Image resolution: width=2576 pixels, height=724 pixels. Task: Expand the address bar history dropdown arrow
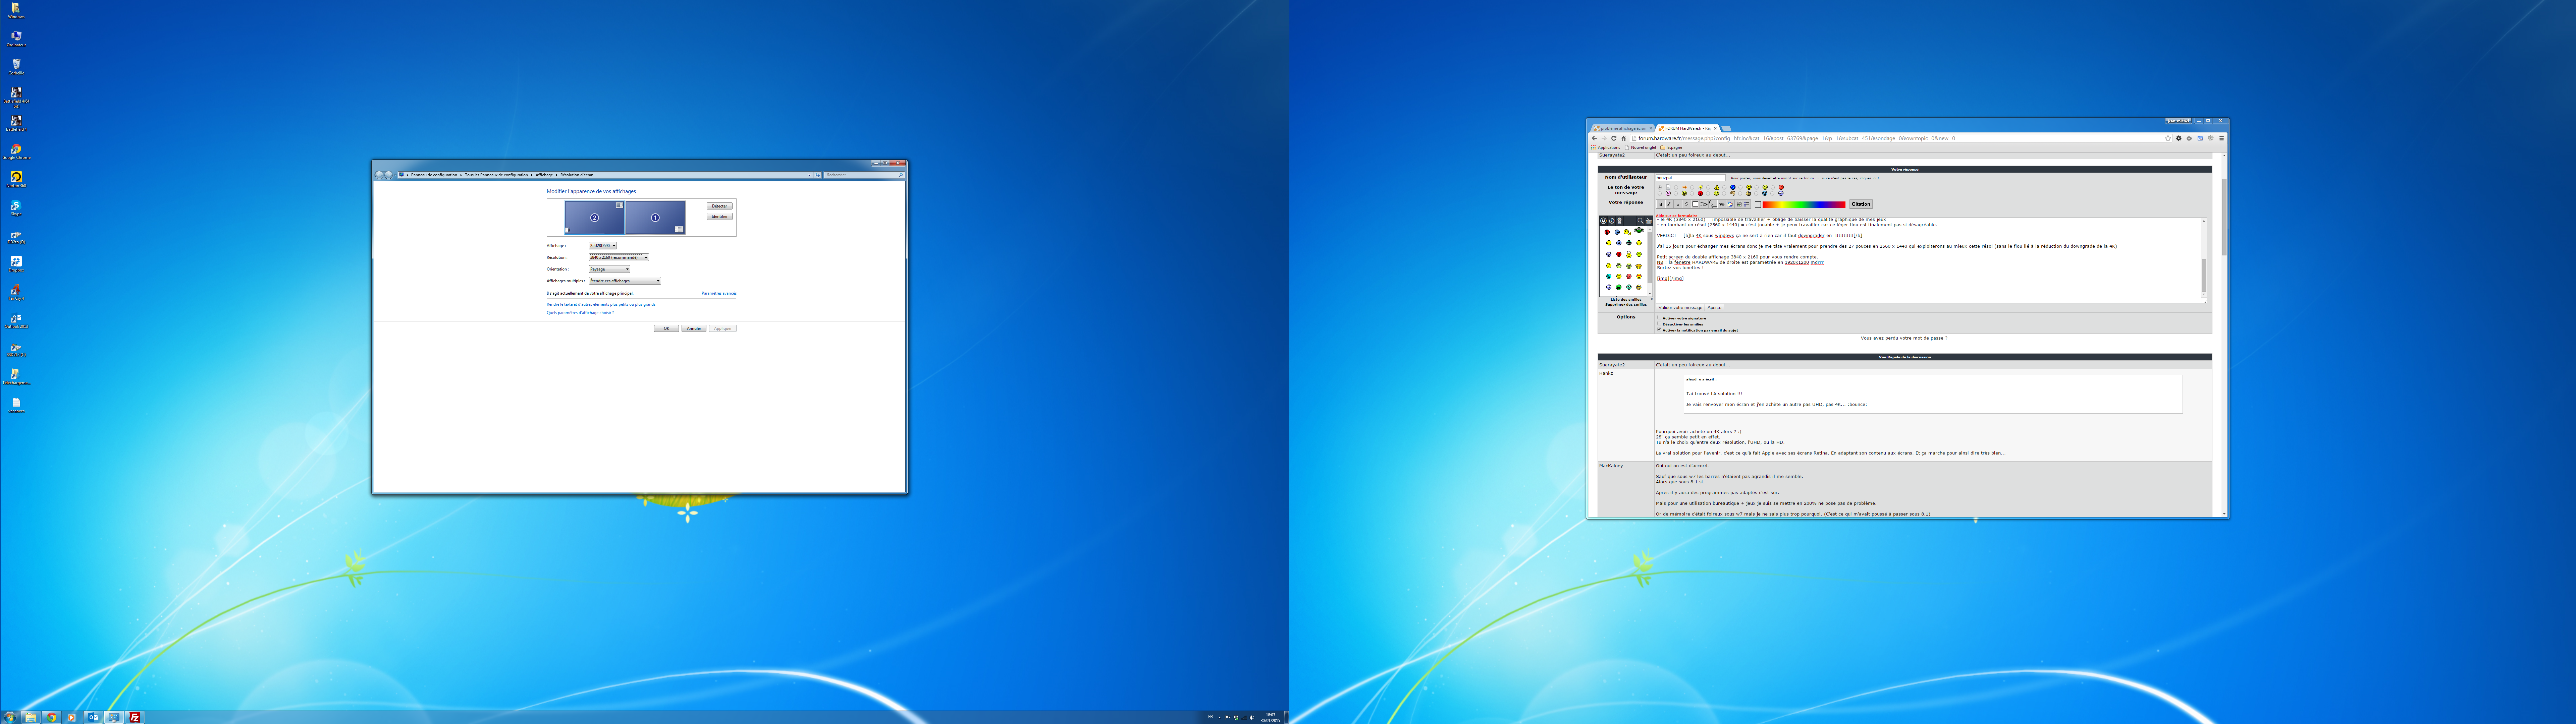[x=810, y=175]
